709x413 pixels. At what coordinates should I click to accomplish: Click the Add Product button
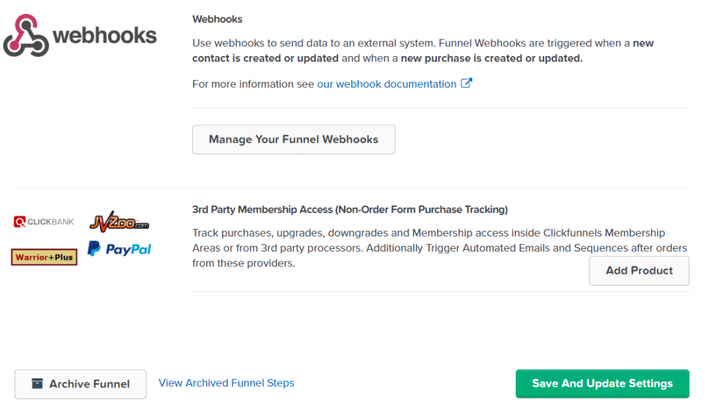click(639, 270)
